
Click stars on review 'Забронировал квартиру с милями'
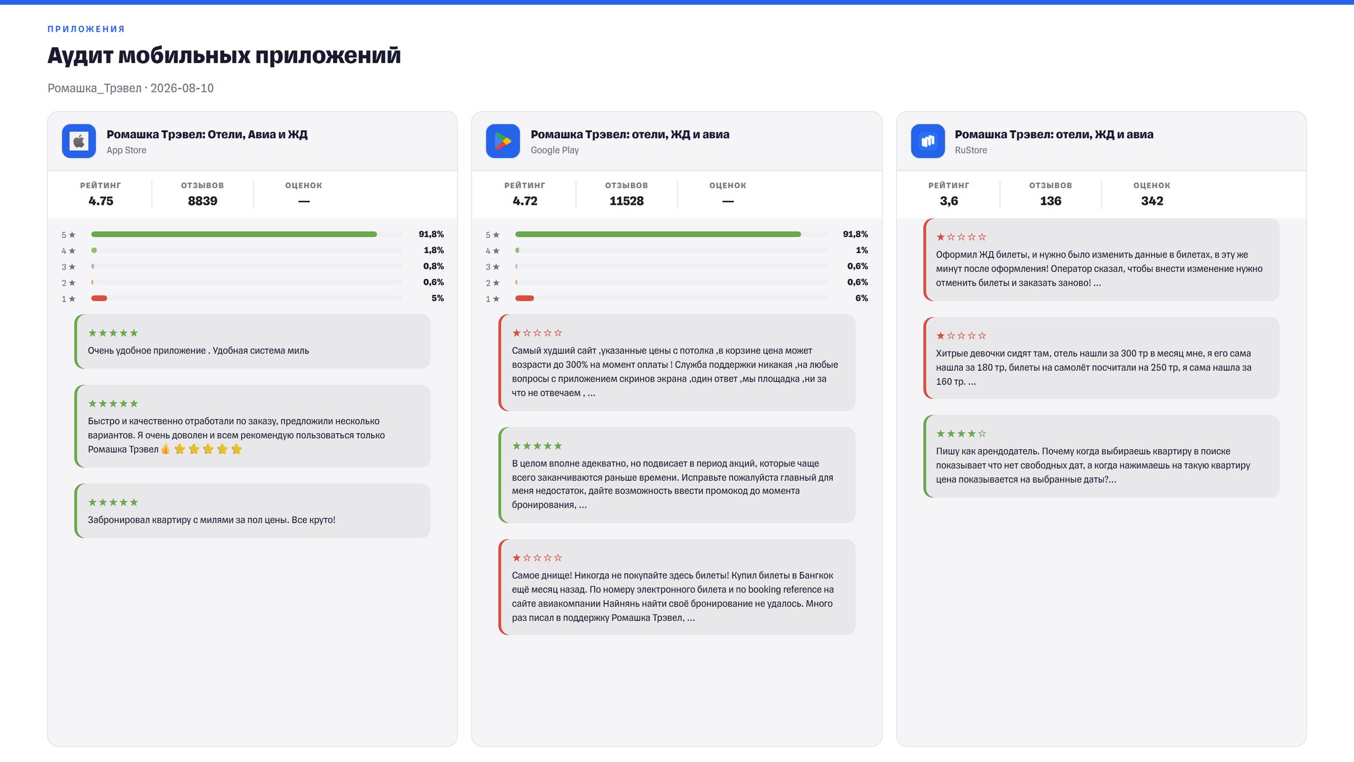click(113, 502)
